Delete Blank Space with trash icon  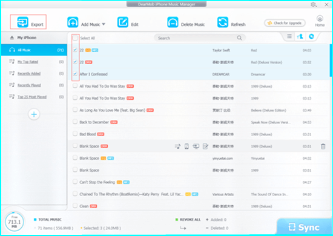coord(323,146)
